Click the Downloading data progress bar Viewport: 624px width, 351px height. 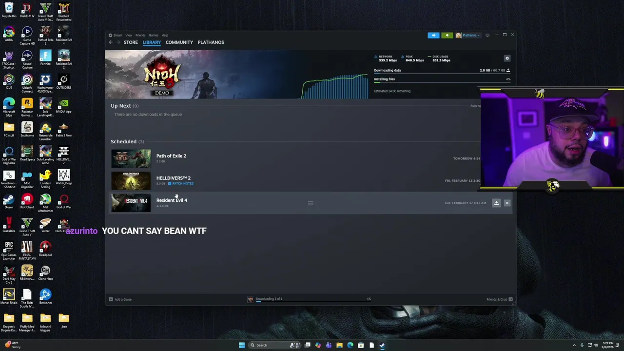click(x=442, y=75)
